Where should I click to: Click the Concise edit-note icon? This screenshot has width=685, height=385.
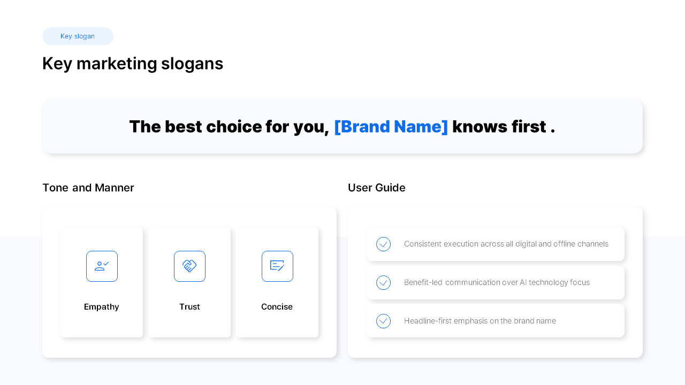coord(277,266)
